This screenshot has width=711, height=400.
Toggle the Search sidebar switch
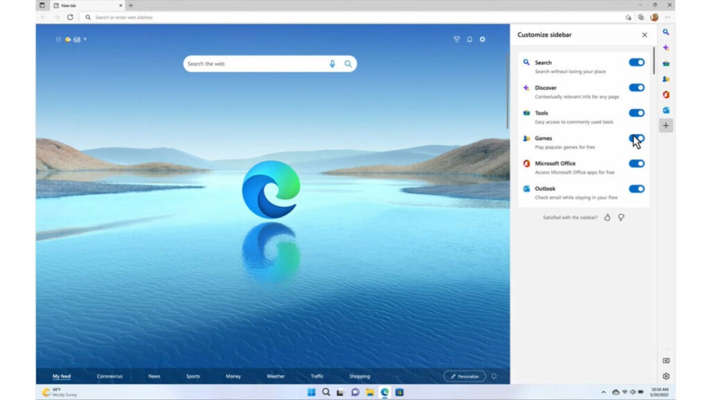point(637,62)
